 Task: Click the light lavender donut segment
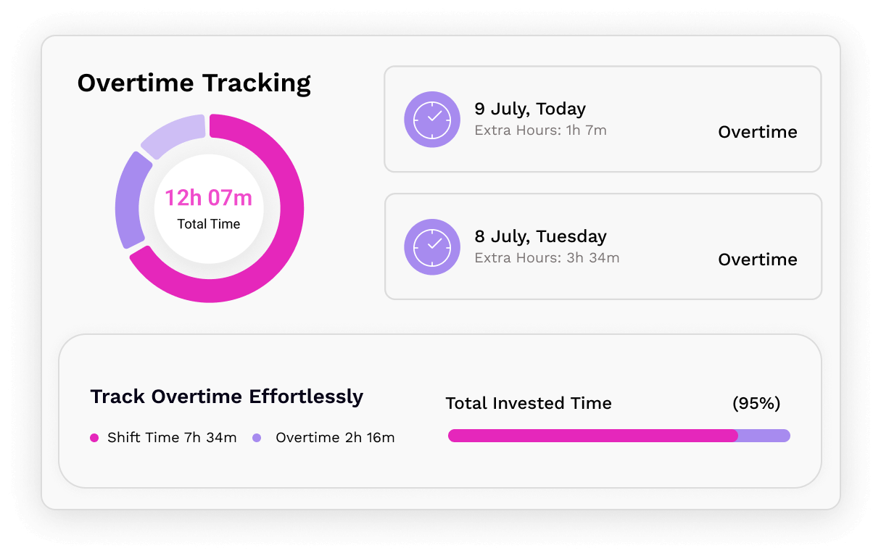point(174,133)
